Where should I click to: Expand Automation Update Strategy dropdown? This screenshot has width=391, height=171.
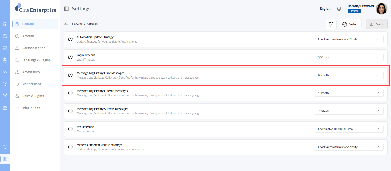click(x=349, y=39)
